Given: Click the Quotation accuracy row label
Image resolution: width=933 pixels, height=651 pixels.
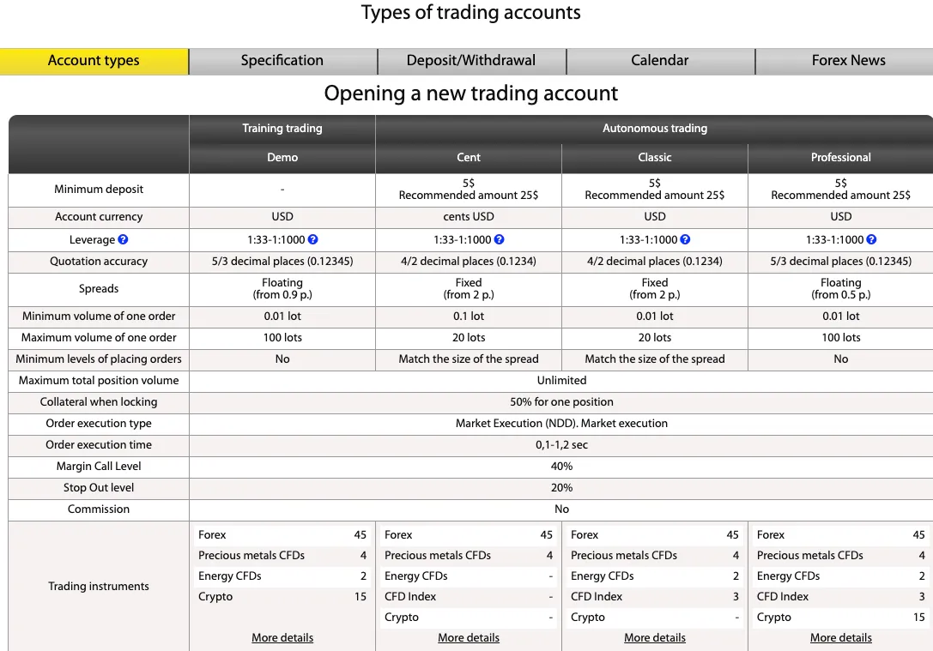Looking at the screenshot, I should point(99,262).
